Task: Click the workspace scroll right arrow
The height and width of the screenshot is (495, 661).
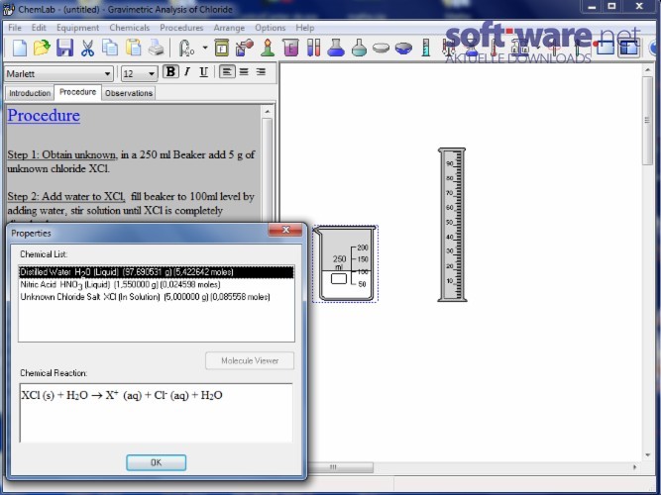Action: tap(634, 466)
